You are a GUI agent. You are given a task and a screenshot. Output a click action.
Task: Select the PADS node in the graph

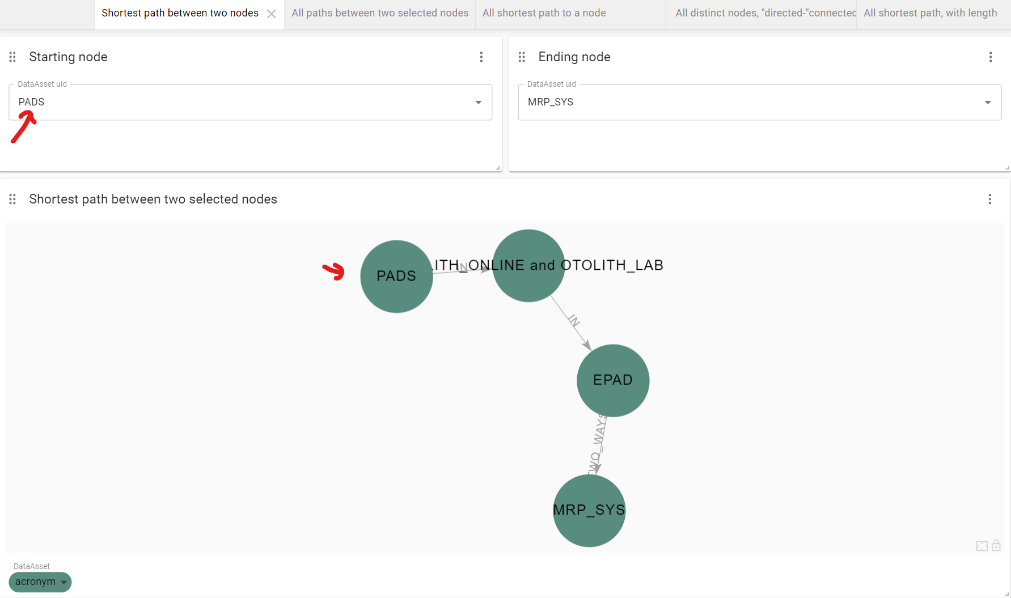(396, 276)
